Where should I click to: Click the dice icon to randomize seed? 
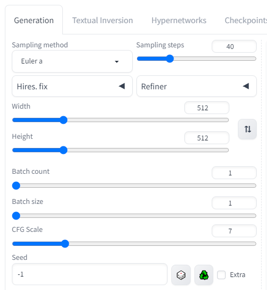(x=181, y=275)
